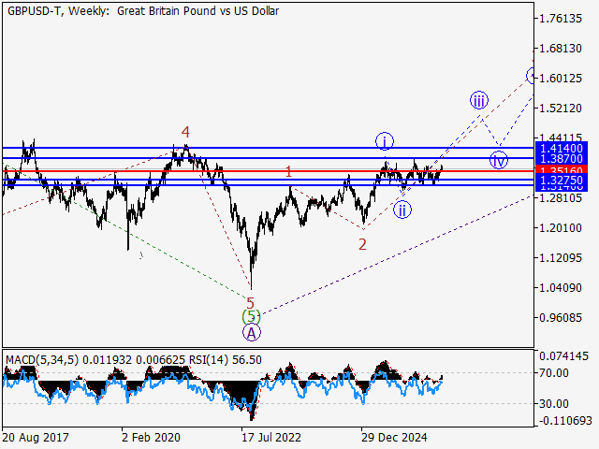Select the red wave 4 label

[185, 132]
